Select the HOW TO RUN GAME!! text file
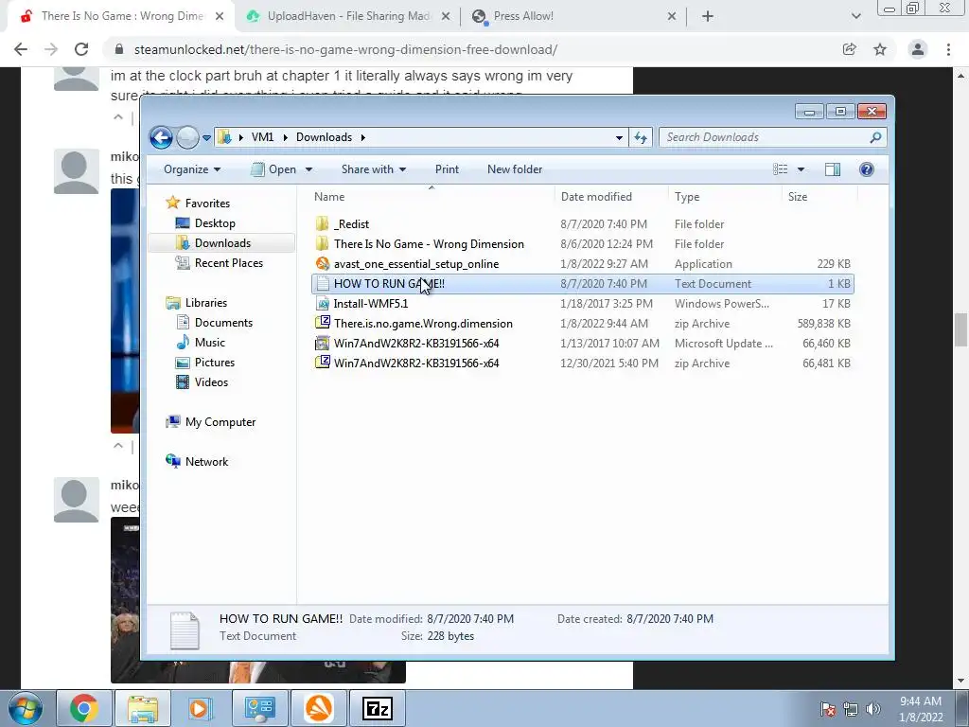The height and width of the screenshot is (727, 969). coord(583,284)
